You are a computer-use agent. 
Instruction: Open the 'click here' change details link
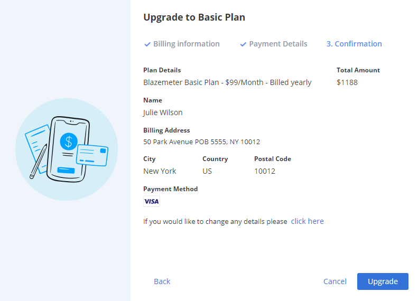click(308, 221)
